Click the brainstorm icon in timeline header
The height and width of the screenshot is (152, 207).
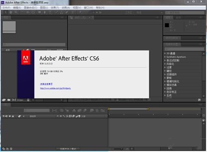pyautogui.click(x=91, y=110)
